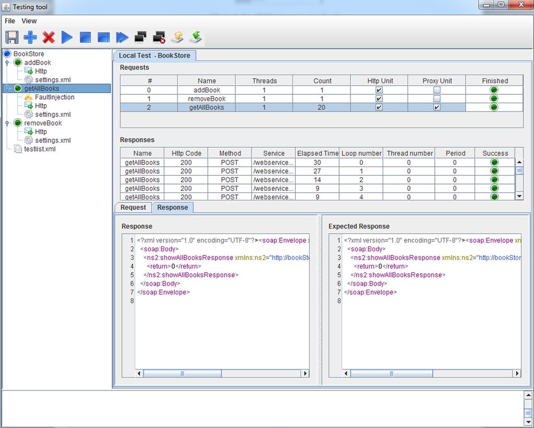This screenshot has width=534, height=428.
Task: Enable the Proxy Unit checkbox for addBook
Action: pyautogui.click(x=437, y=90)
